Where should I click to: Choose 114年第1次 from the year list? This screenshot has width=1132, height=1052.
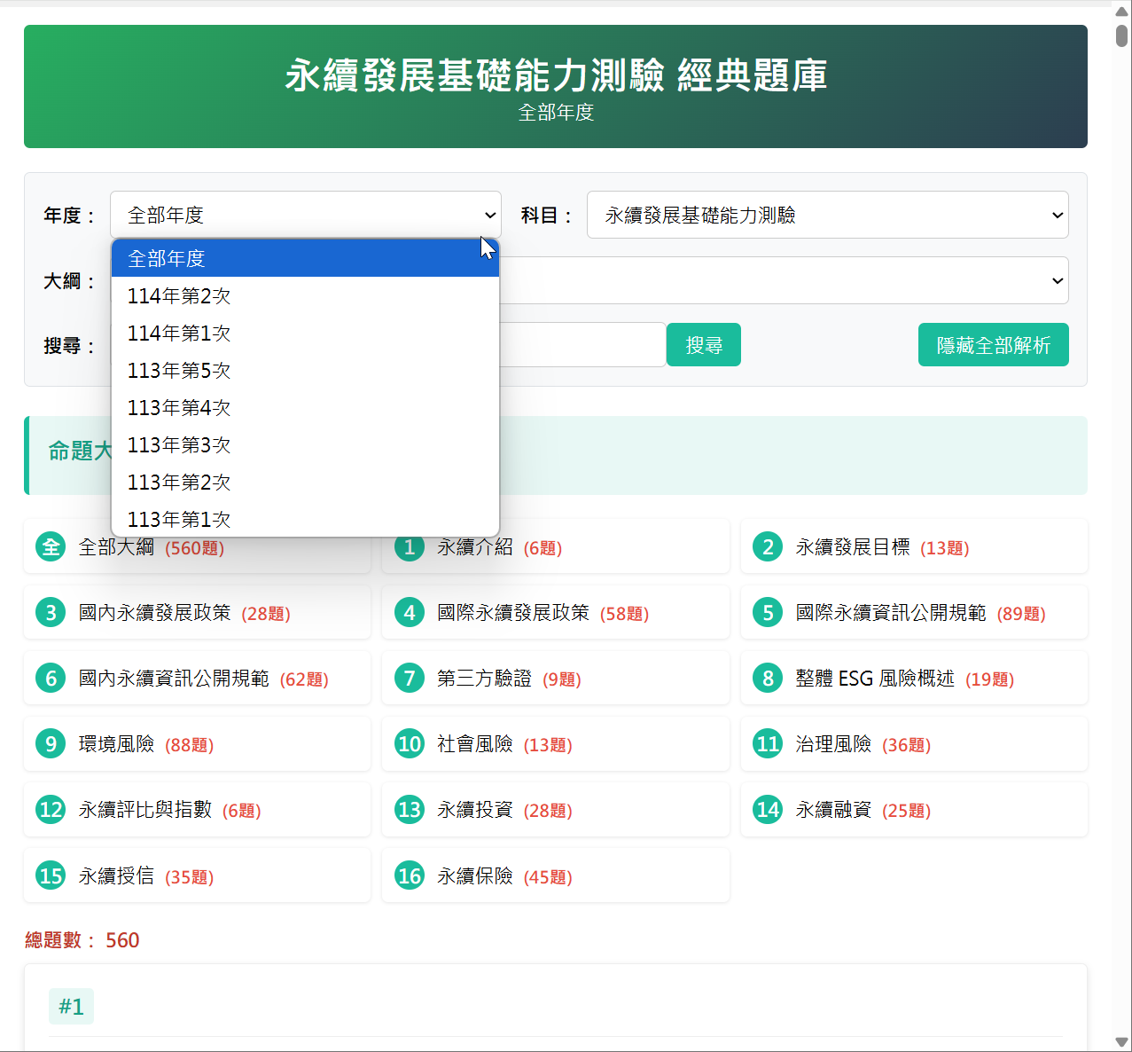pos(305,333)
